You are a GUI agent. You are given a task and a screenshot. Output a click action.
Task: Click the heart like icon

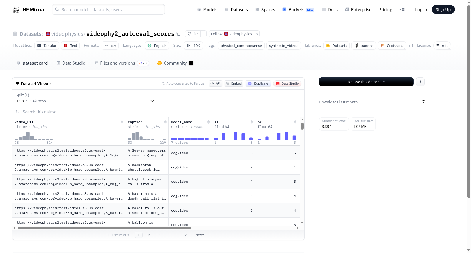(189, 34)
